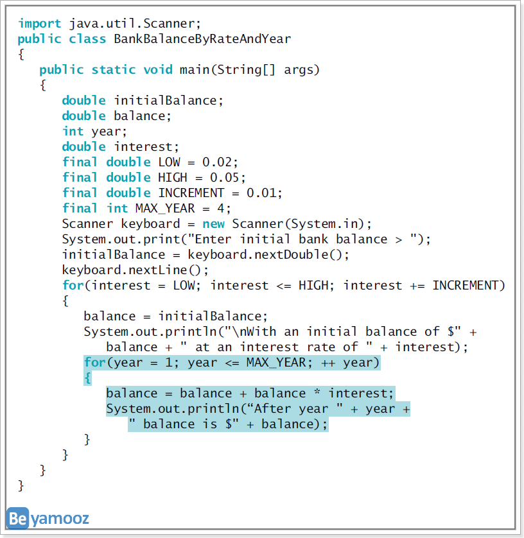Screen dimensions: 524x538
Task: Click the "Scanner keyboard = new Scanner(System.in);" line
Action: coord(216,223)
